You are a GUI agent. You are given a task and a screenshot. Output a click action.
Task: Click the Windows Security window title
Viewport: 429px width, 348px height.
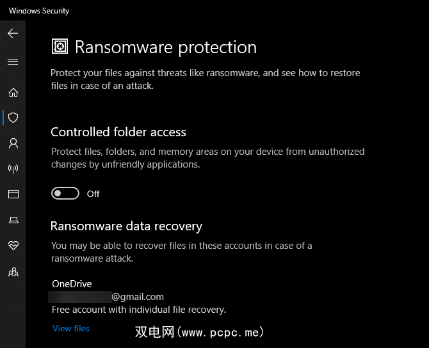(x=39, y=11)
